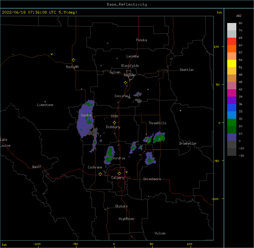Click the RedDeer city label
Screen dimensions: 254x248
[x=130, y=75]
